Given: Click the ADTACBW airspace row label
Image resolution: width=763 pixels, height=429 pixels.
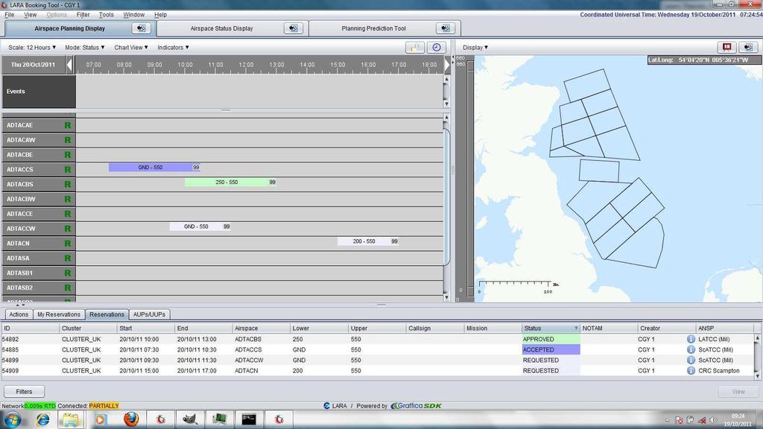Looking at the screenshot, I should [x=39, y=200].
